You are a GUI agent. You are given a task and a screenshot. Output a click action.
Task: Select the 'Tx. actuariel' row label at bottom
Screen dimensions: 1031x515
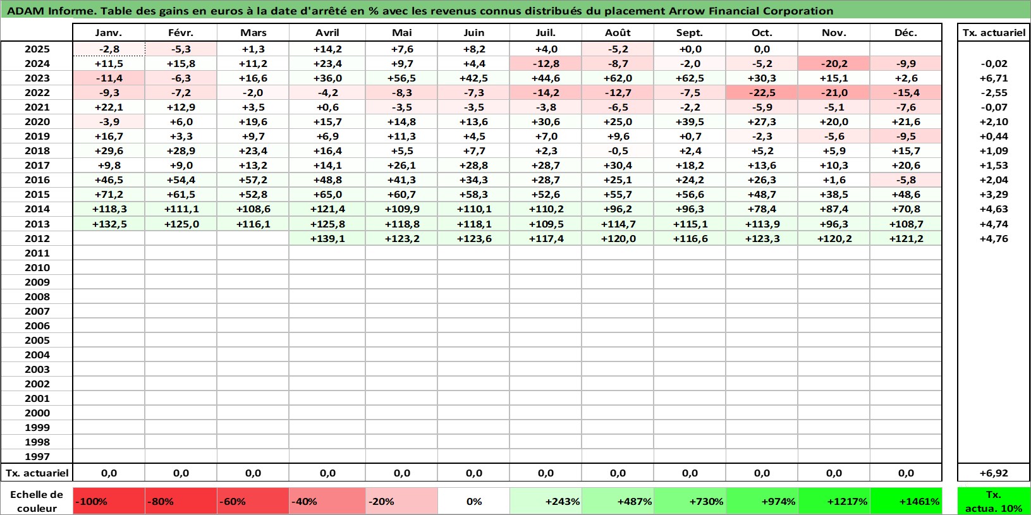click(x=37, y=473)
